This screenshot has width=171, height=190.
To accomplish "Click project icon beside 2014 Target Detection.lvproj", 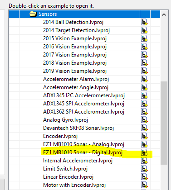I will [144, 30].
